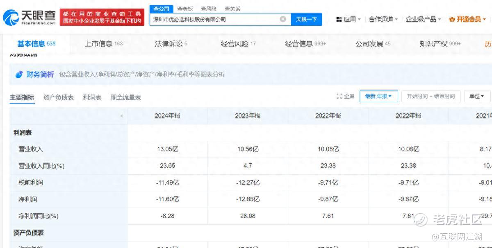Open the 最新,年报 dropdown
This screenshot has height=248, width=492.
coord(378,96)
